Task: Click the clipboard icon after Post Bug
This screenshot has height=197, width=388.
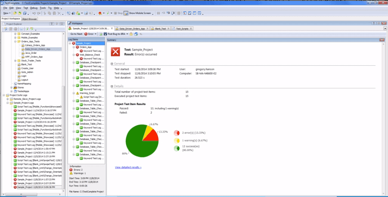Action: [131, 34]
